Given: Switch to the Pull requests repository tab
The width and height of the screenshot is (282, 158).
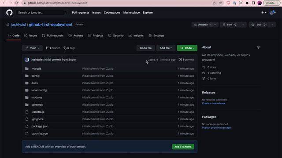Looking at the screenshot, I should pos(53,36).
